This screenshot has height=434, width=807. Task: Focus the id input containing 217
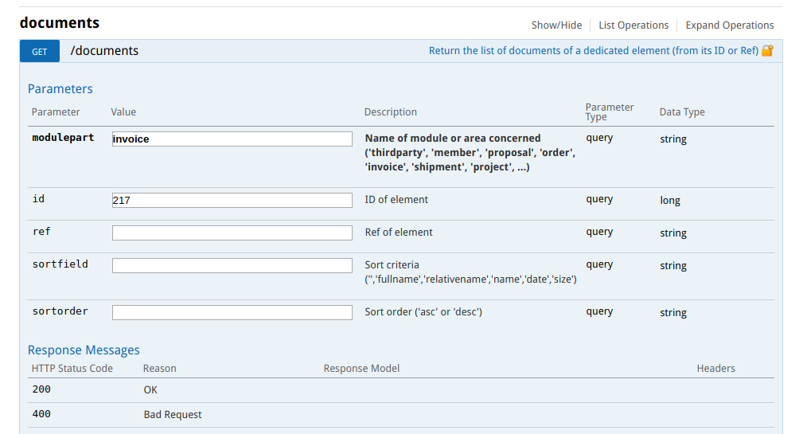pos(232,200)
